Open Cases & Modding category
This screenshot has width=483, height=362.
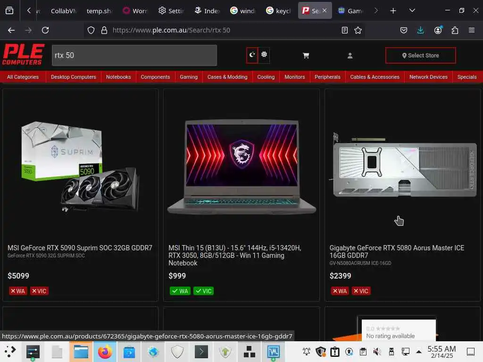click(x=227, y=77)
